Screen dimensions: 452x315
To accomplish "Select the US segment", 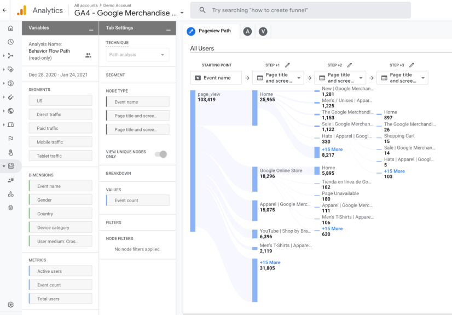I will pos(61,101).
